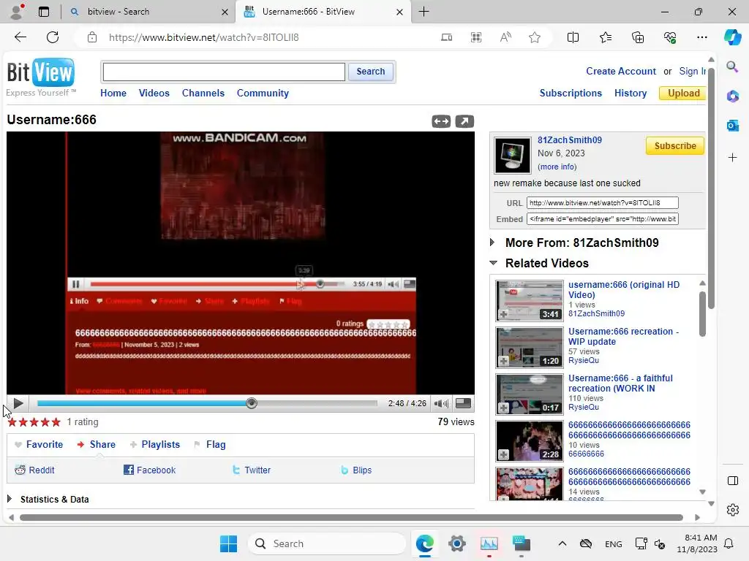Click the progress knob on the timeline

252,403
